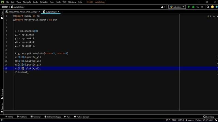Screen dimensions: 218x122
Task: Open the View menu
Action: (18, 2)
